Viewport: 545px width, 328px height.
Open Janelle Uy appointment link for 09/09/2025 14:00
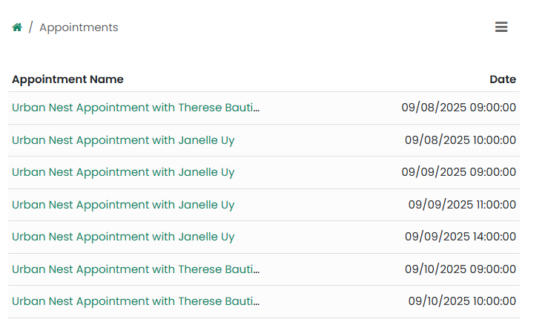pos(123,237)
